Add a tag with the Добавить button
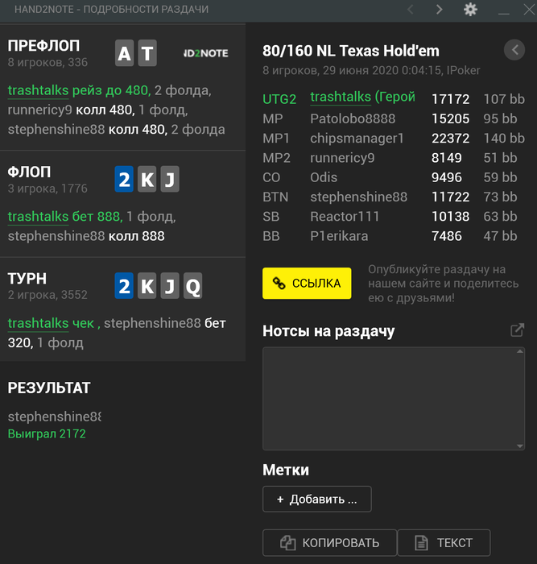 [317, 499]
